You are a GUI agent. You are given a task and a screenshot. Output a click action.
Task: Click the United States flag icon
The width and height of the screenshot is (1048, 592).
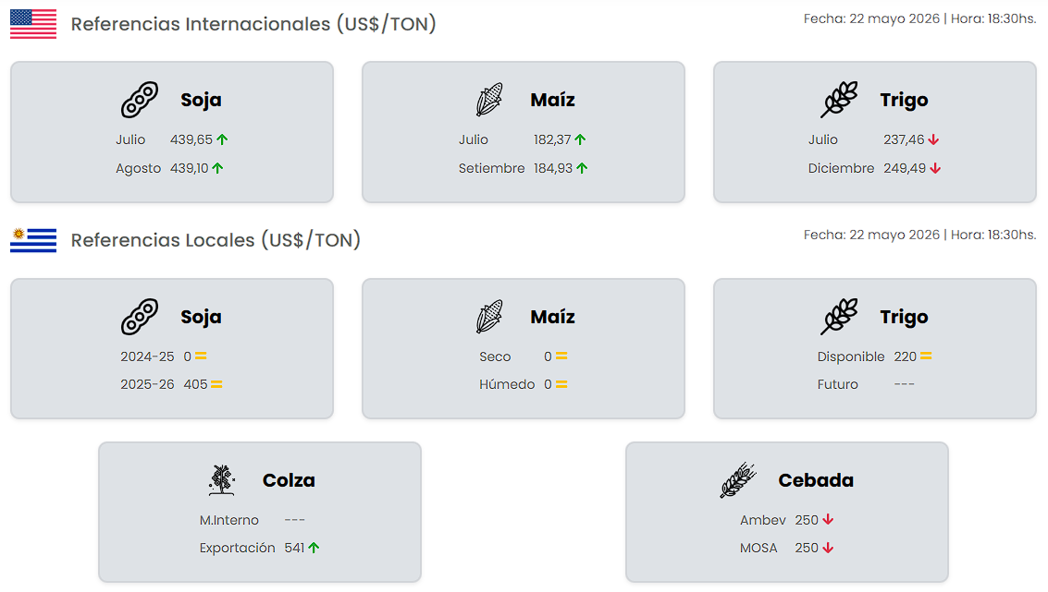click(x=33, y=24)
